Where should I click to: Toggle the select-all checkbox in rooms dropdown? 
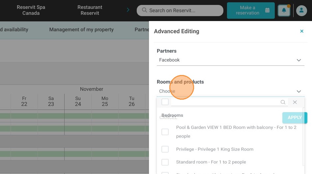[165, 102]
